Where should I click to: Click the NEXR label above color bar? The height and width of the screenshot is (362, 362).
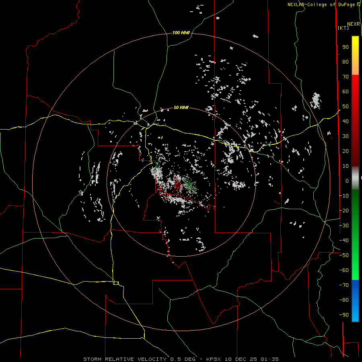click(354, 24)
